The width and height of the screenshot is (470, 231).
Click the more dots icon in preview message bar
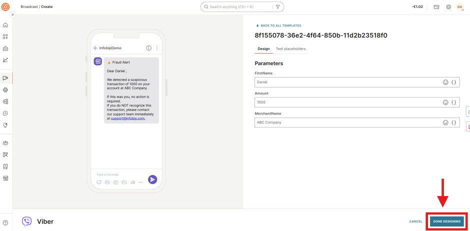[140, 182]
